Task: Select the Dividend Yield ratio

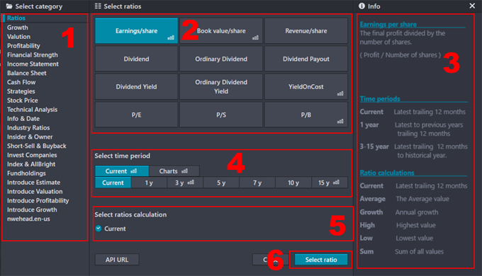Action: point(137,86)
